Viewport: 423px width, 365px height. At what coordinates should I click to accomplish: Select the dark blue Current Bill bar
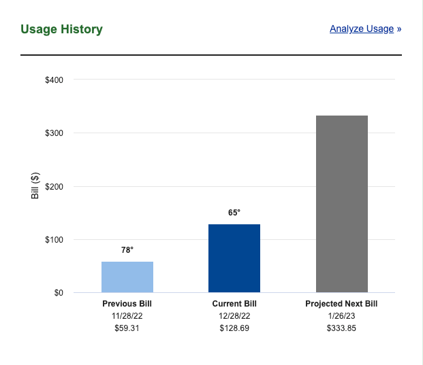234,258
